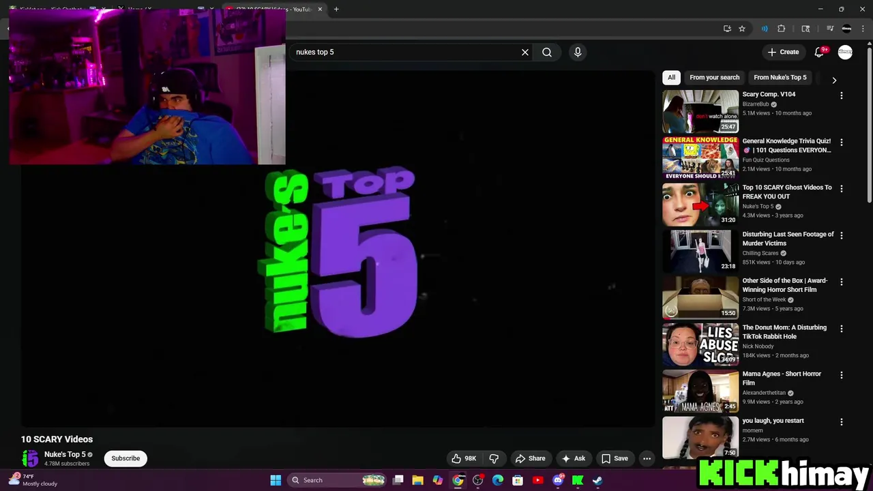Screen dimensions: 873x491
Task: Open Discord from the taskbar
Action: pyautogui.click(x=558, y=480)
